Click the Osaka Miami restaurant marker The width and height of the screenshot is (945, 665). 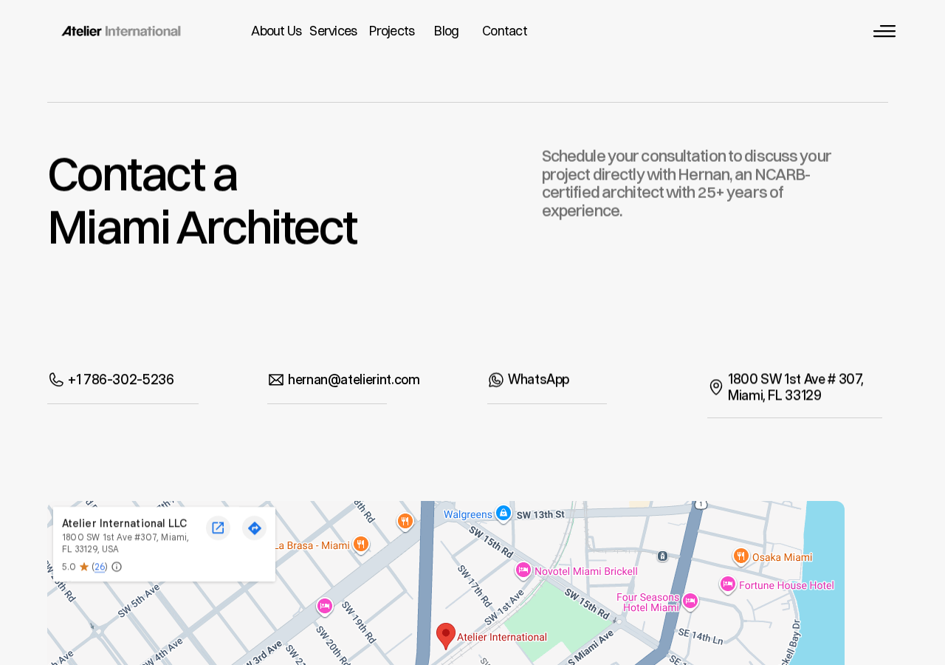[x=741, y=556]
